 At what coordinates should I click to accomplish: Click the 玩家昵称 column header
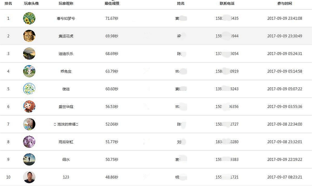66,4
